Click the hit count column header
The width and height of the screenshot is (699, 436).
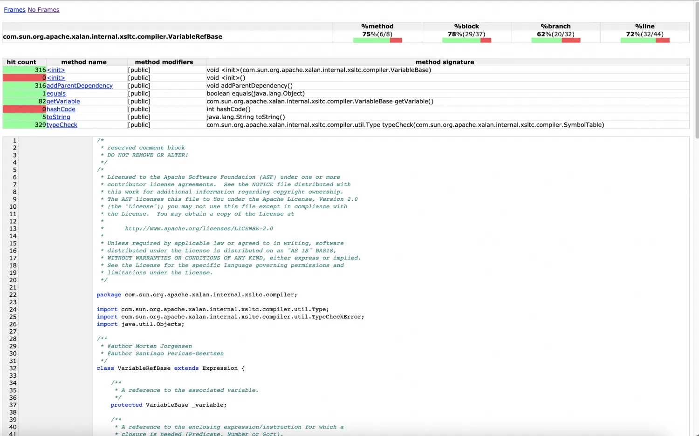coord(21,62)
